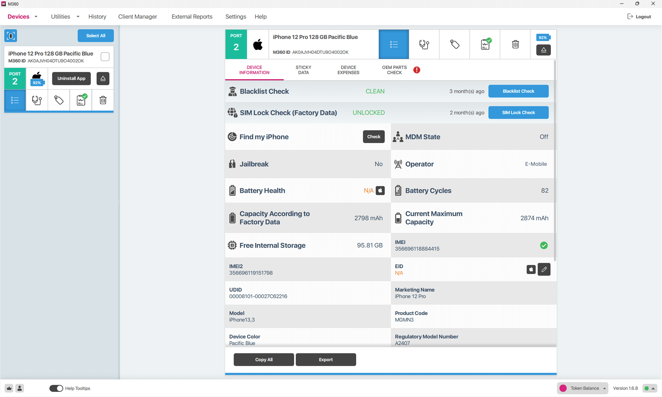Click the Operator value E-Mobile
The image size is (662, 397).
pyautogui.click(x=536, y=164)
